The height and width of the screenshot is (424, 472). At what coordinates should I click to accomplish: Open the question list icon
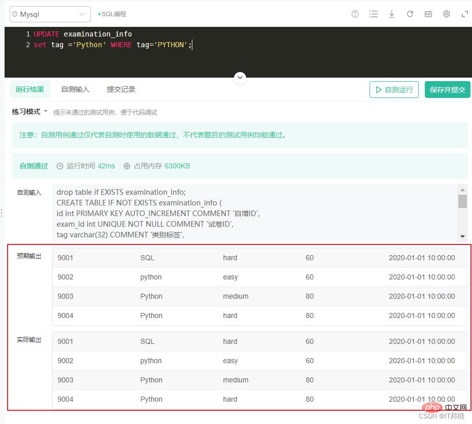(x=374, y=14)
